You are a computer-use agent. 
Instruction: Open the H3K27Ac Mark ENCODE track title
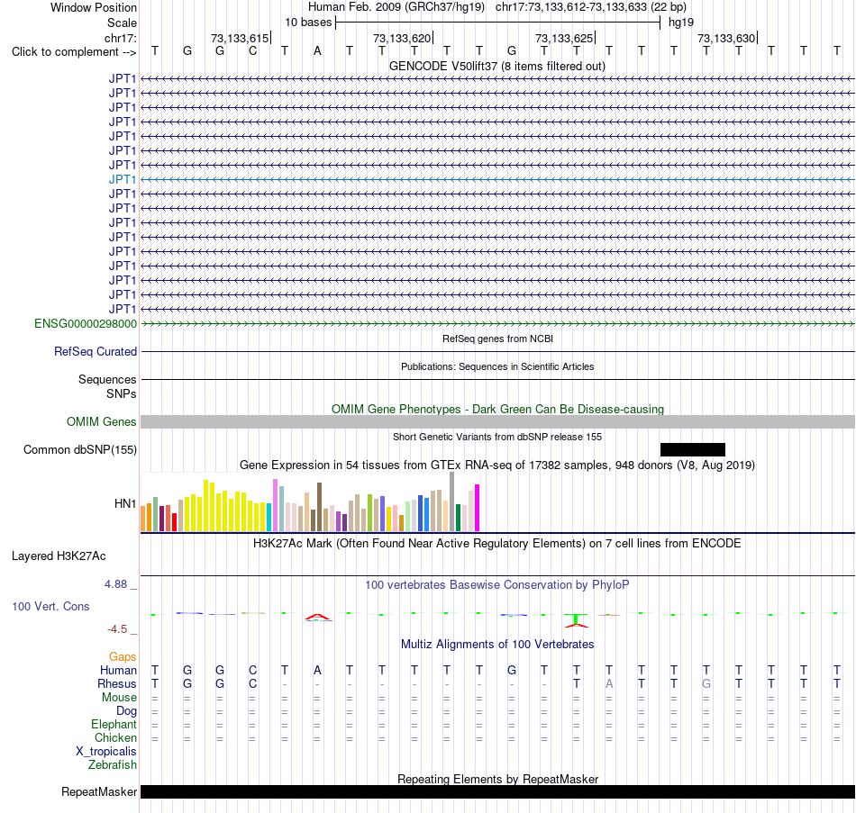click(496, 544)
